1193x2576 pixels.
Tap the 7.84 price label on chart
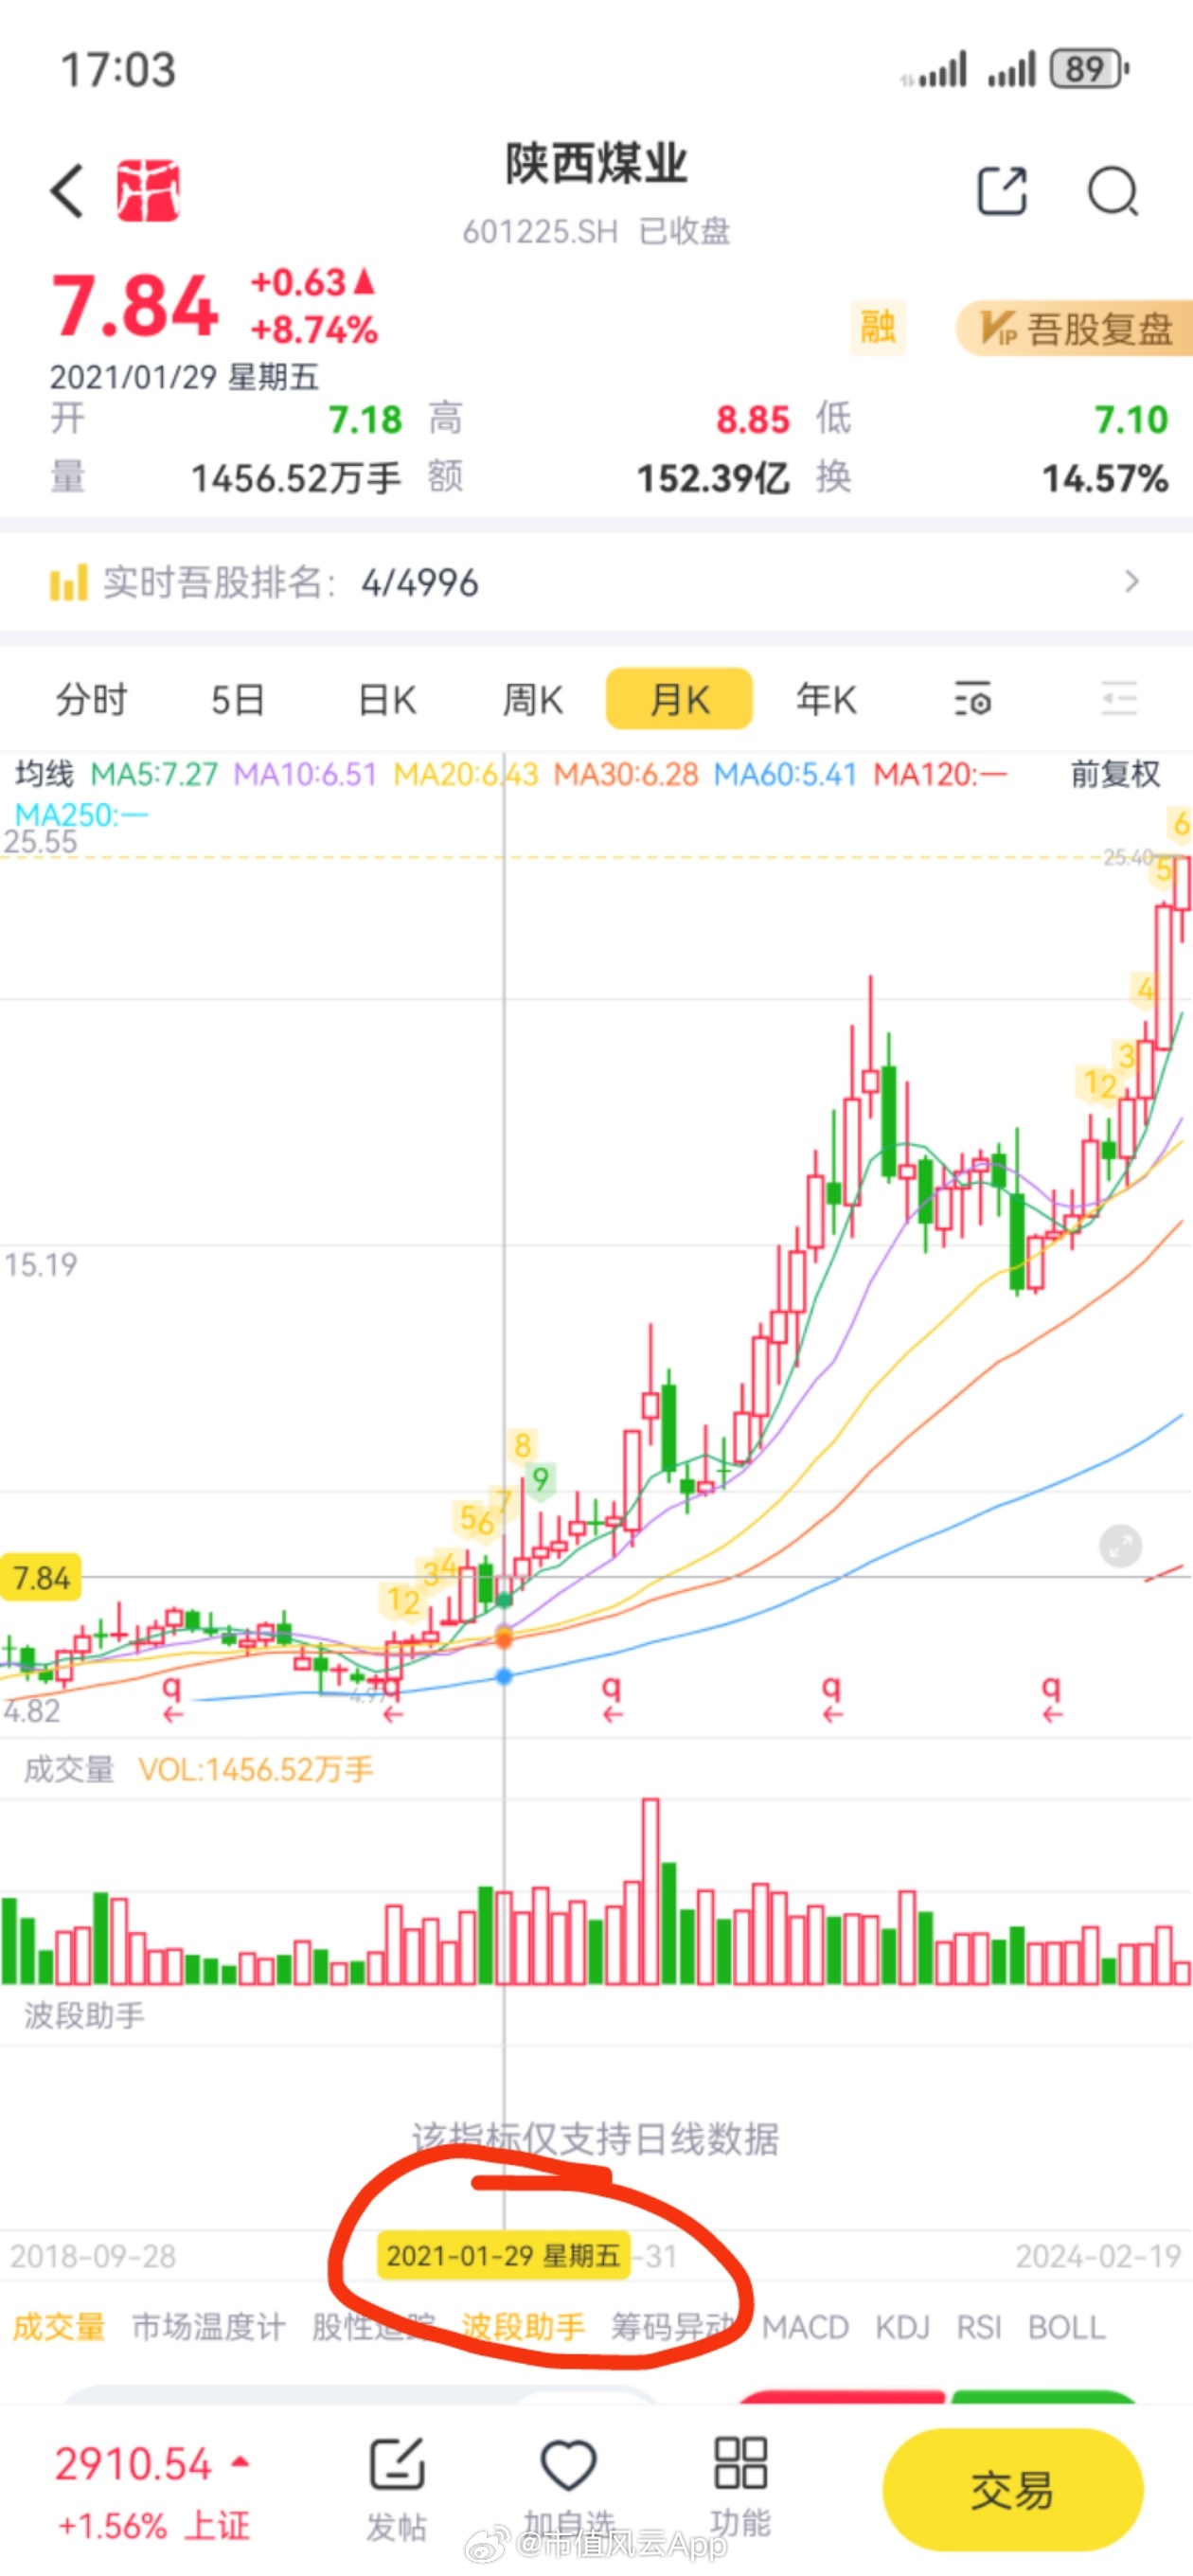click(41, 1578)
